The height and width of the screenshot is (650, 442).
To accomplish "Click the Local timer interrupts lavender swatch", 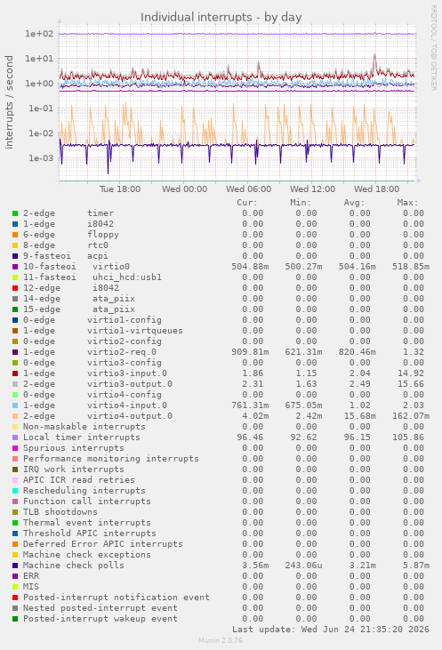I will [15, 437].
